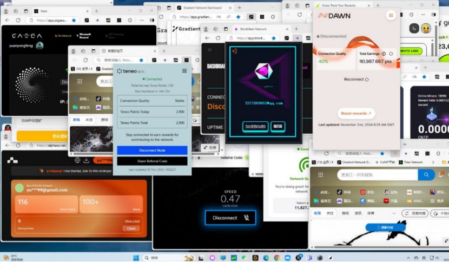Open the Douyin shortcut on the Teneo-window new-tab page

[103, 99]
